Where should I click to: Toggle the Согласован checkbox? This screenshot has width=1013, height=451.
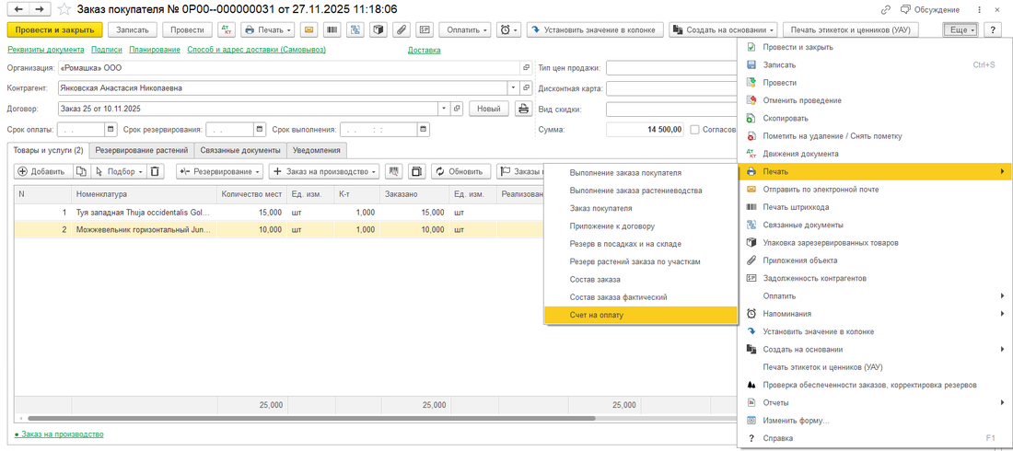click(695, 130)
